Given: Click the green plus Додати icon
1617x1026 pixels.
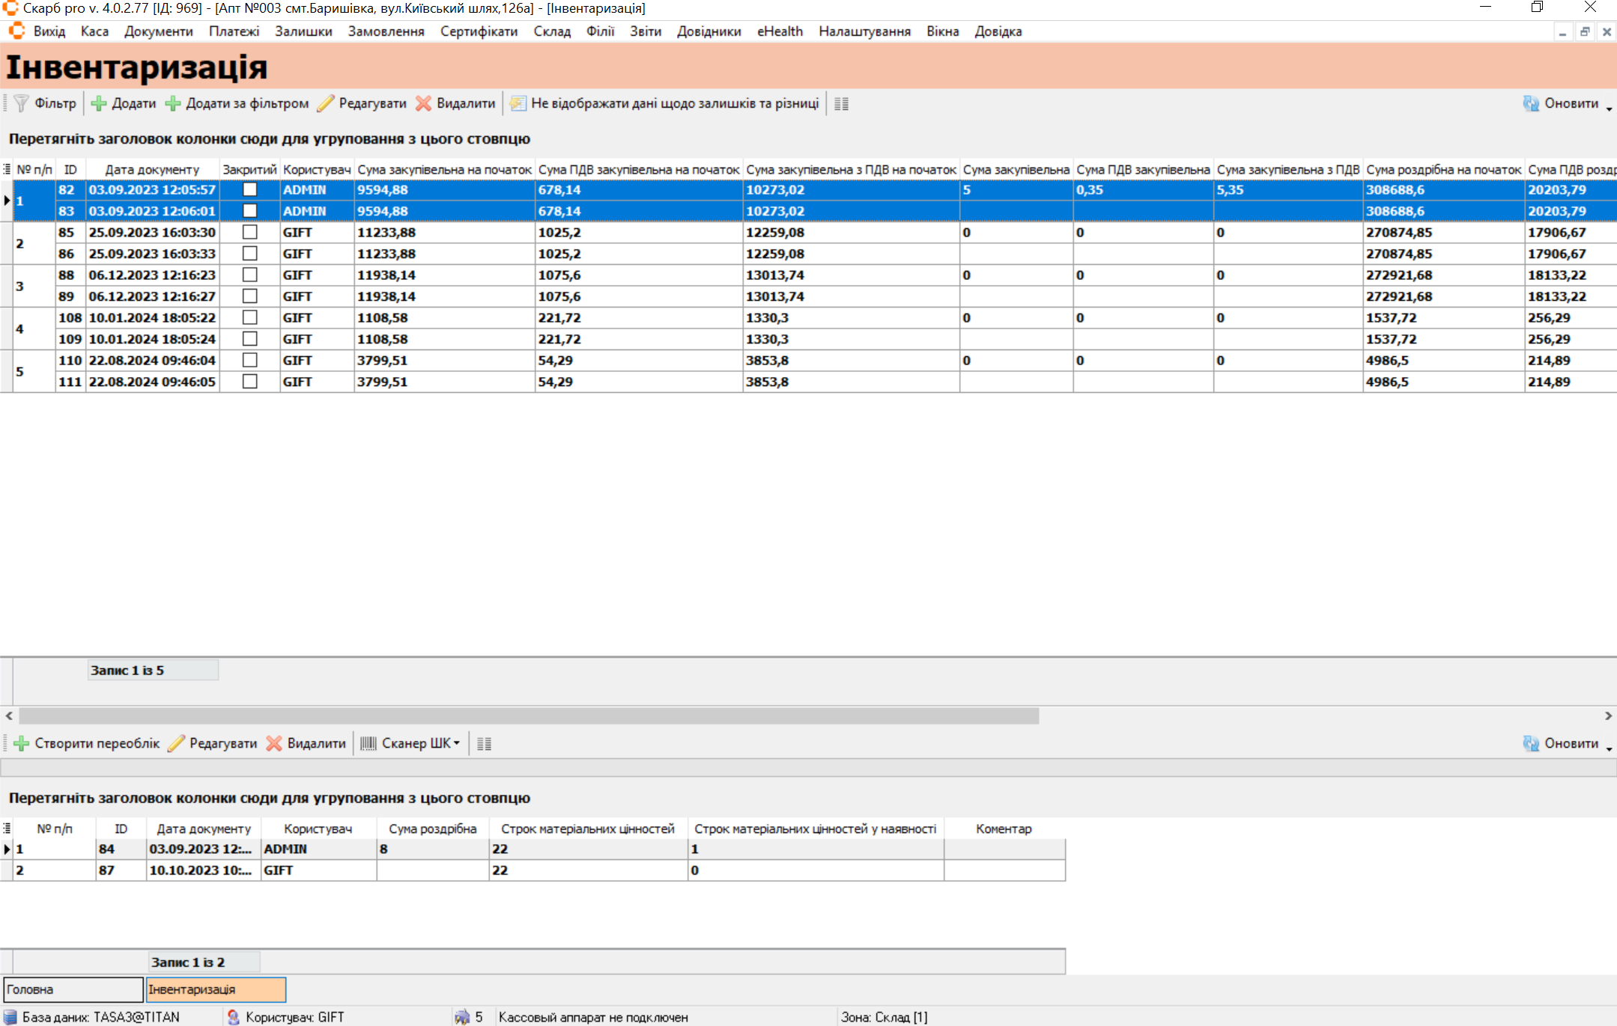Looking at the screenshot, I should (x=98, y=103).
